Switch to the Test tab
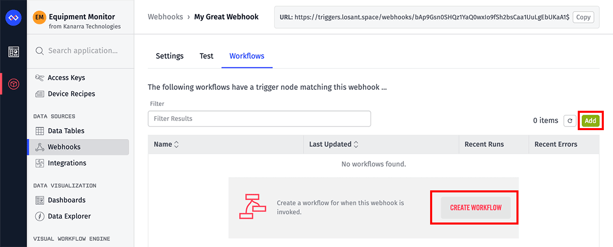 coord(206,56)
